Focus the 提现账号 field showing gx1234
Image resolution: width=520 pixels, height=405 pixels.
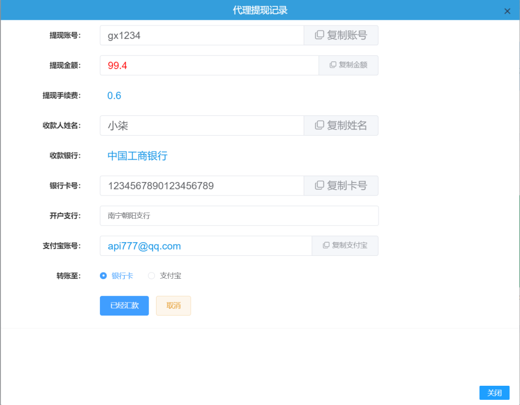click(x=202, y=35)
